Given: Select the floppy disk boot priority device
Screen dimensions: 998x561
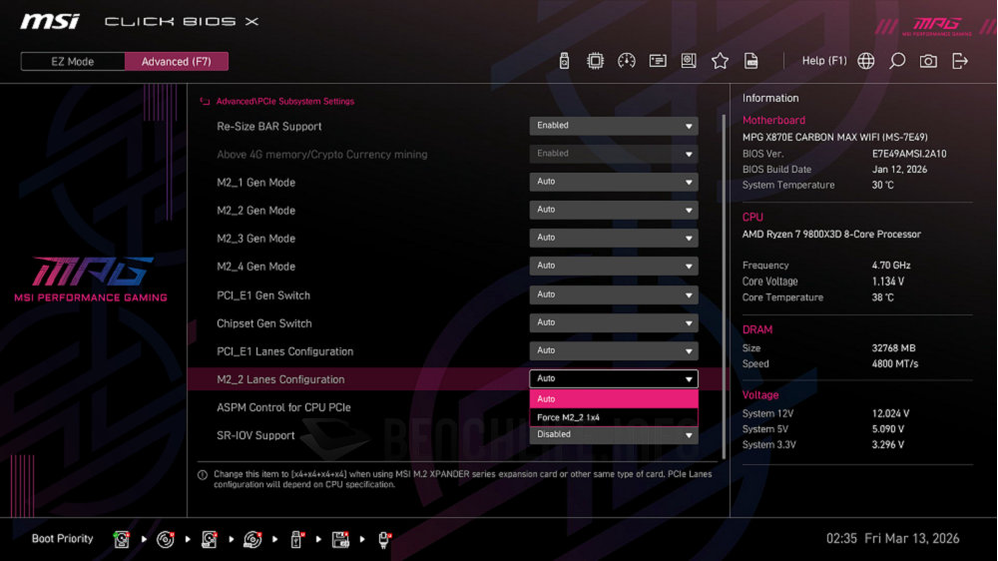Looking at the screenshot, I should (340, 539).
